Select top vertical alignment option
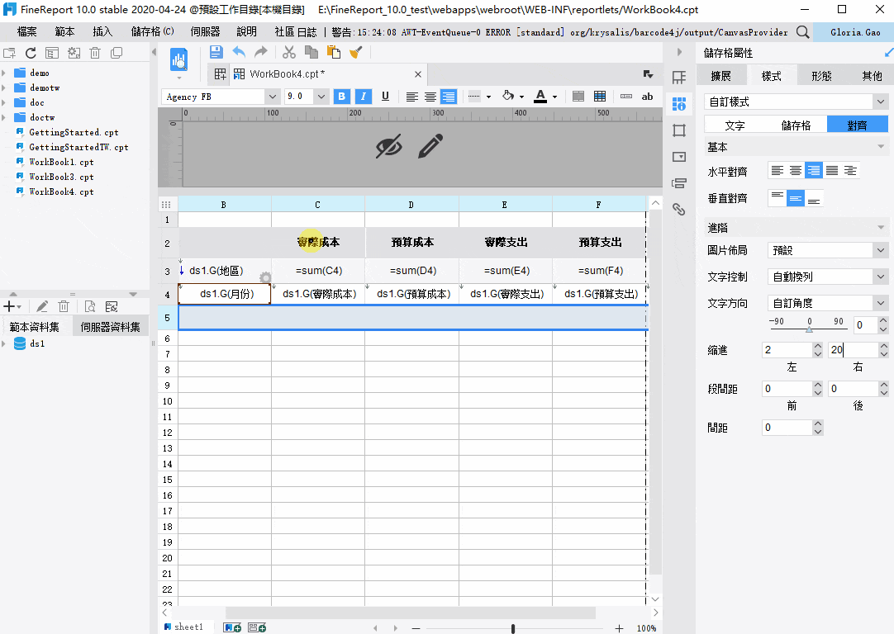The width and height of the screenshot is (894, 634). point(777,197)
